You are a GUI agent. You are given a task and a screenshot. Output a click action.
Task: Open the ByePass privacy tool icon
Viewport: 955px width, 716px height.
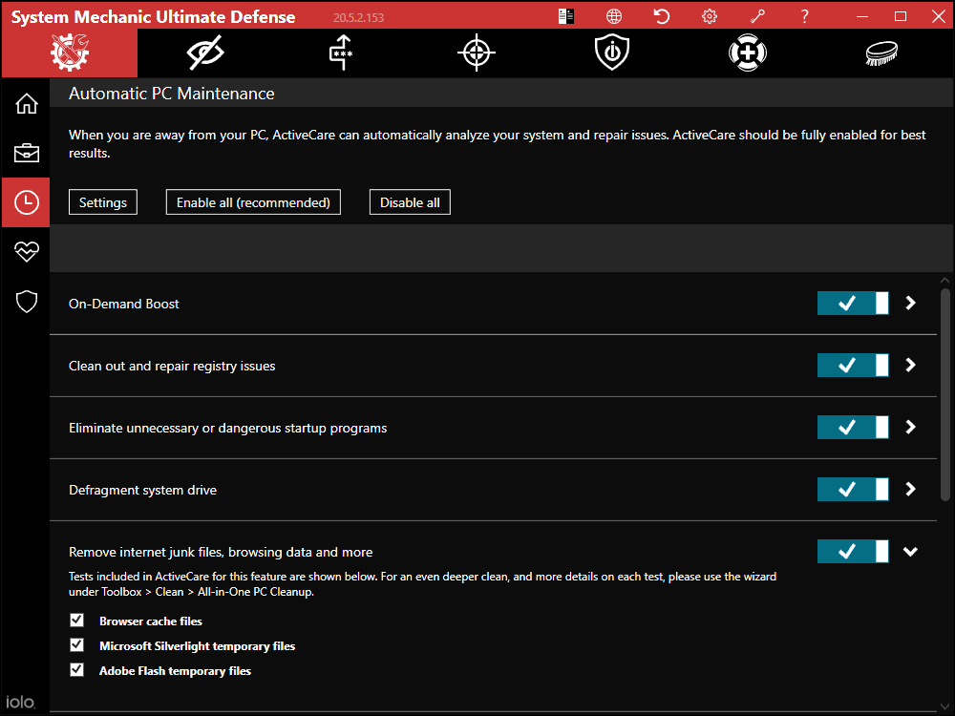click(x=203, y=53)
